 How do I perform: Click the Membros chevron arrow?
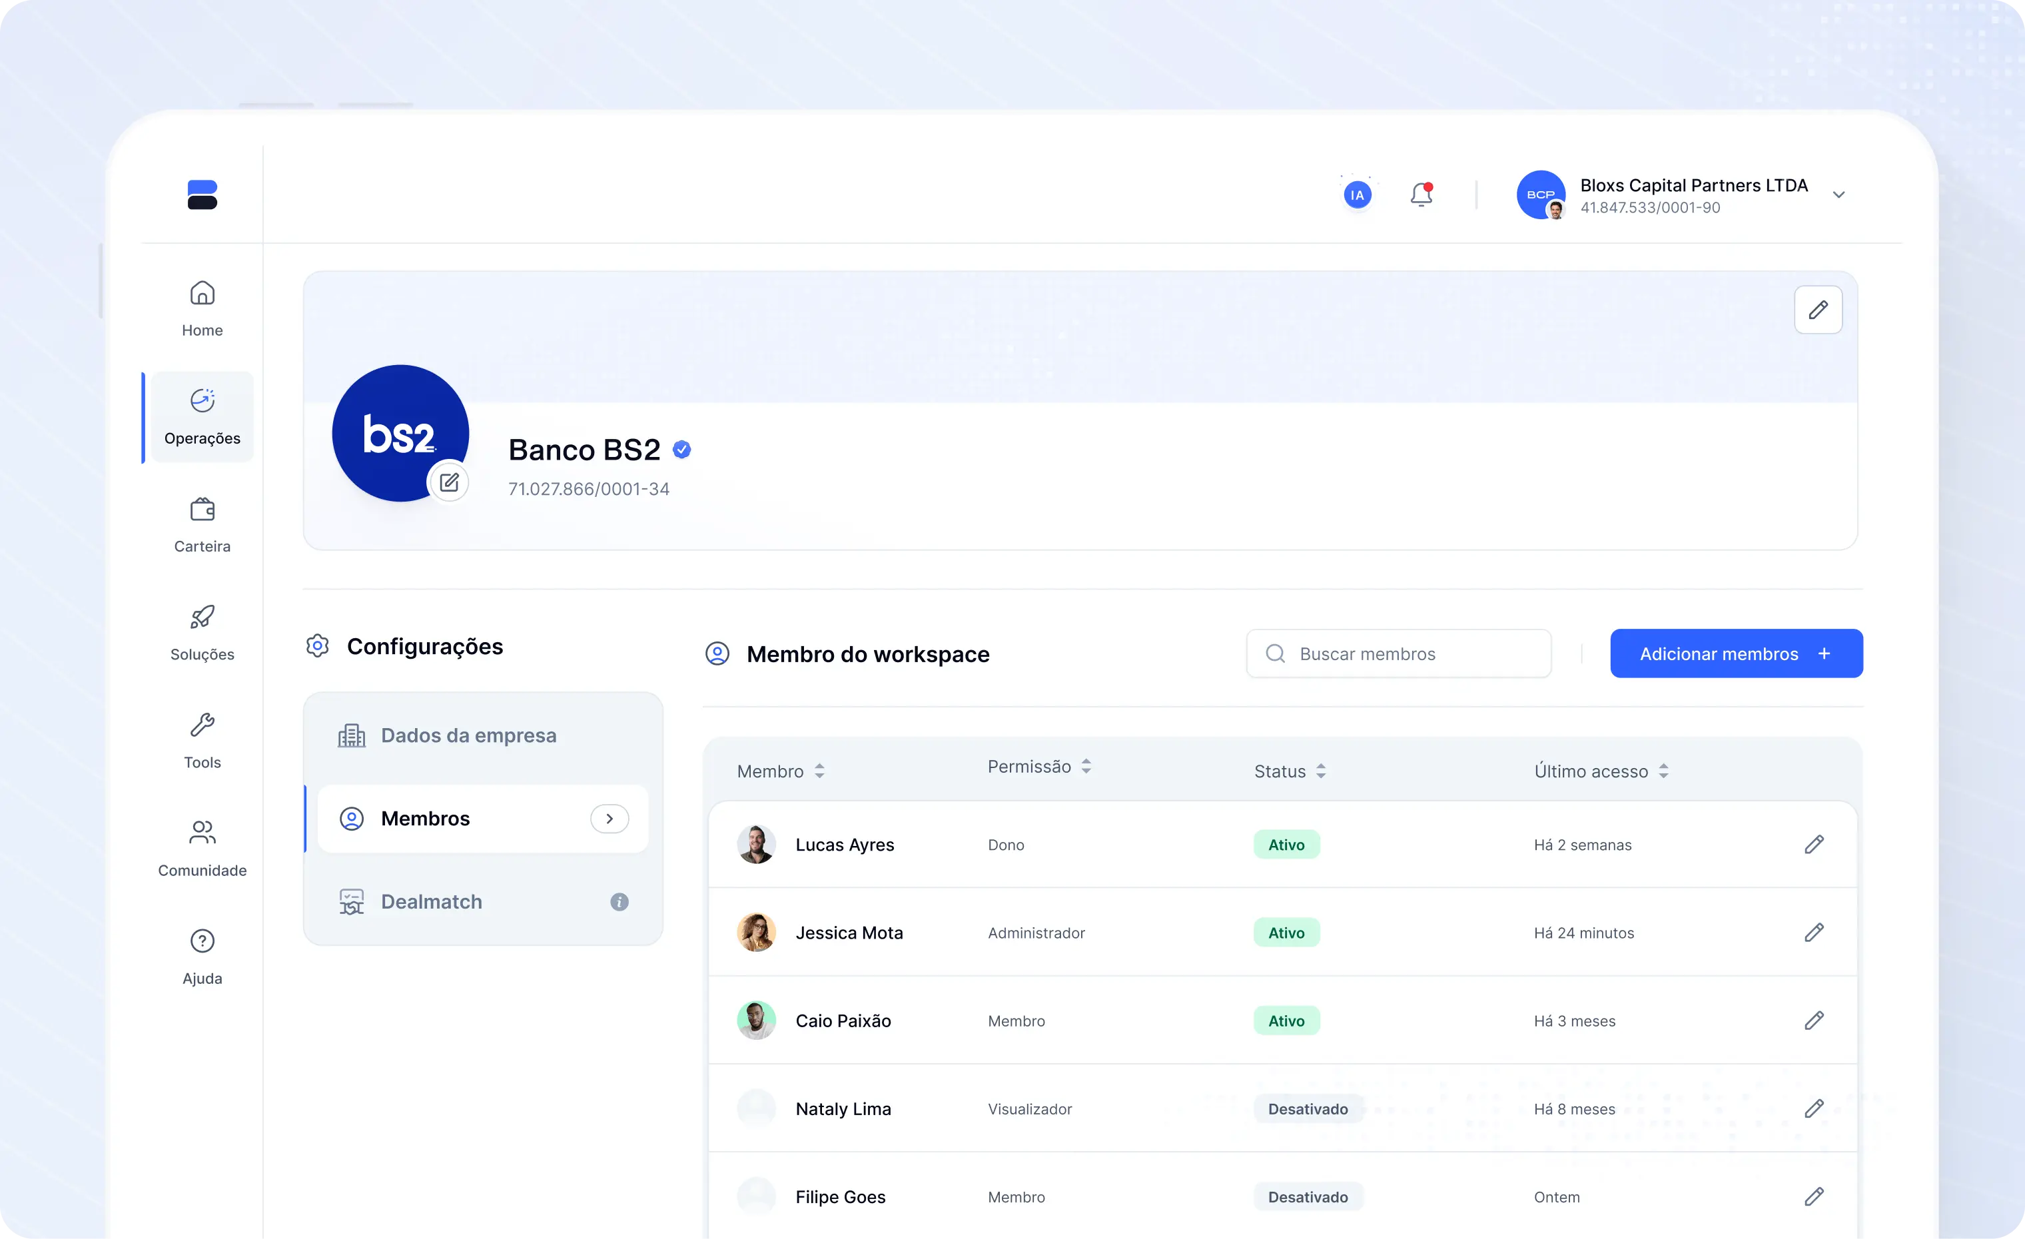click(609, 818)
